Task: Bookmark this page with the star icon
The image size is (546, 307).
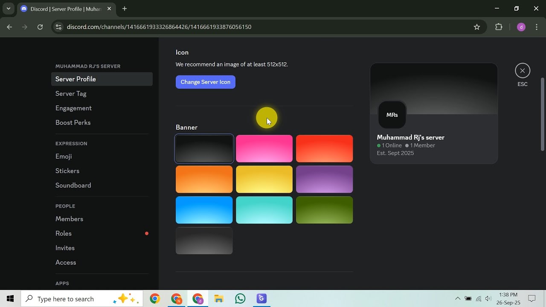Action: click(477, 27)
